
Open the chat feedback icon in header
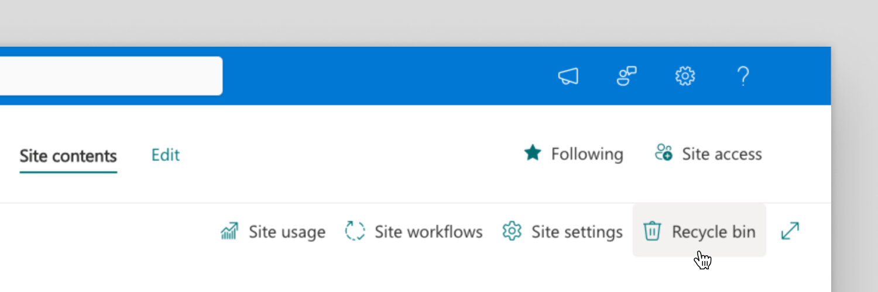click(627, 76)
